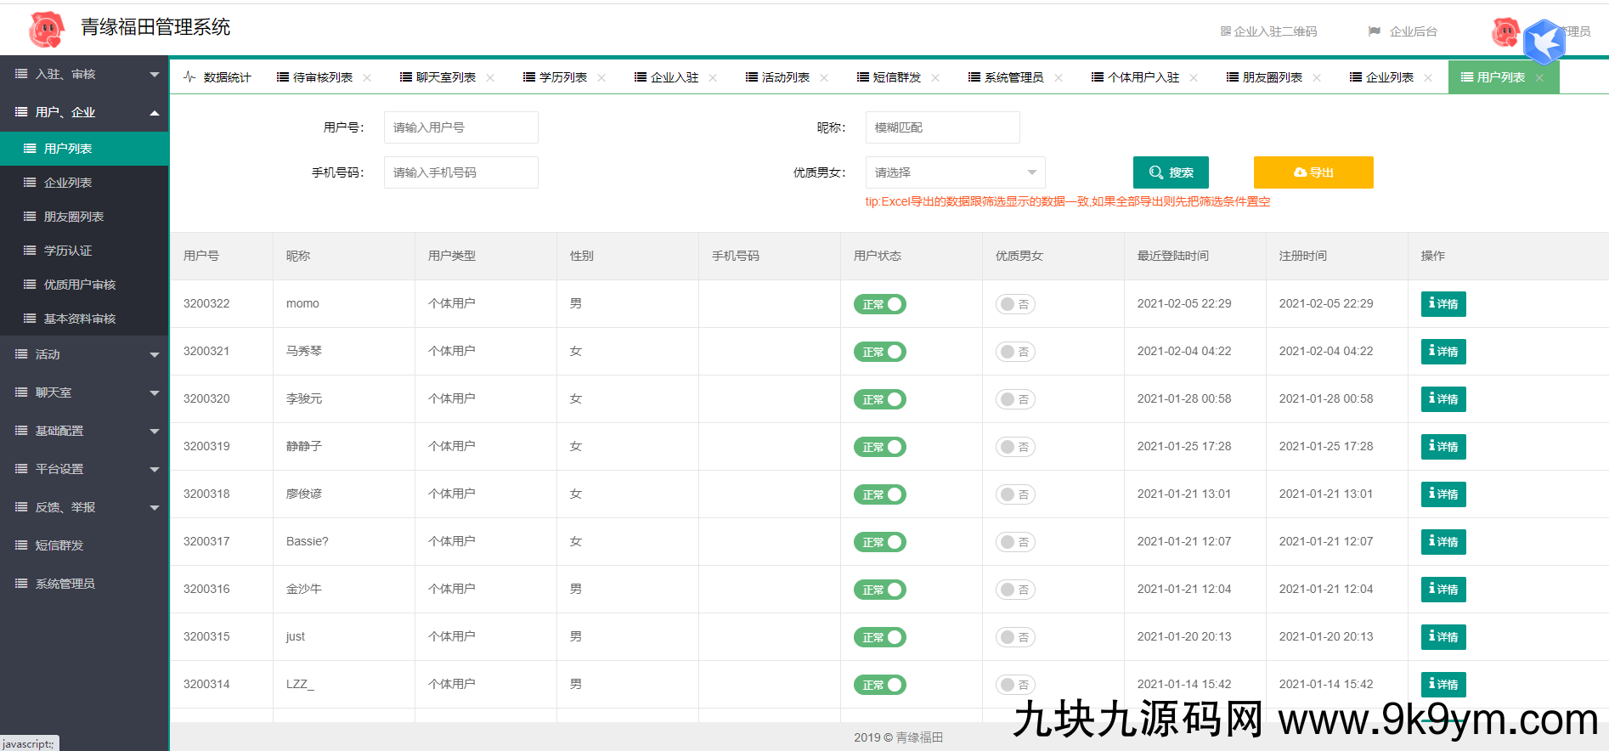Toggle user status switch for momo
Image resolution: width=1609 pixels, height=751 pixels.
click(x=879, y=304)
